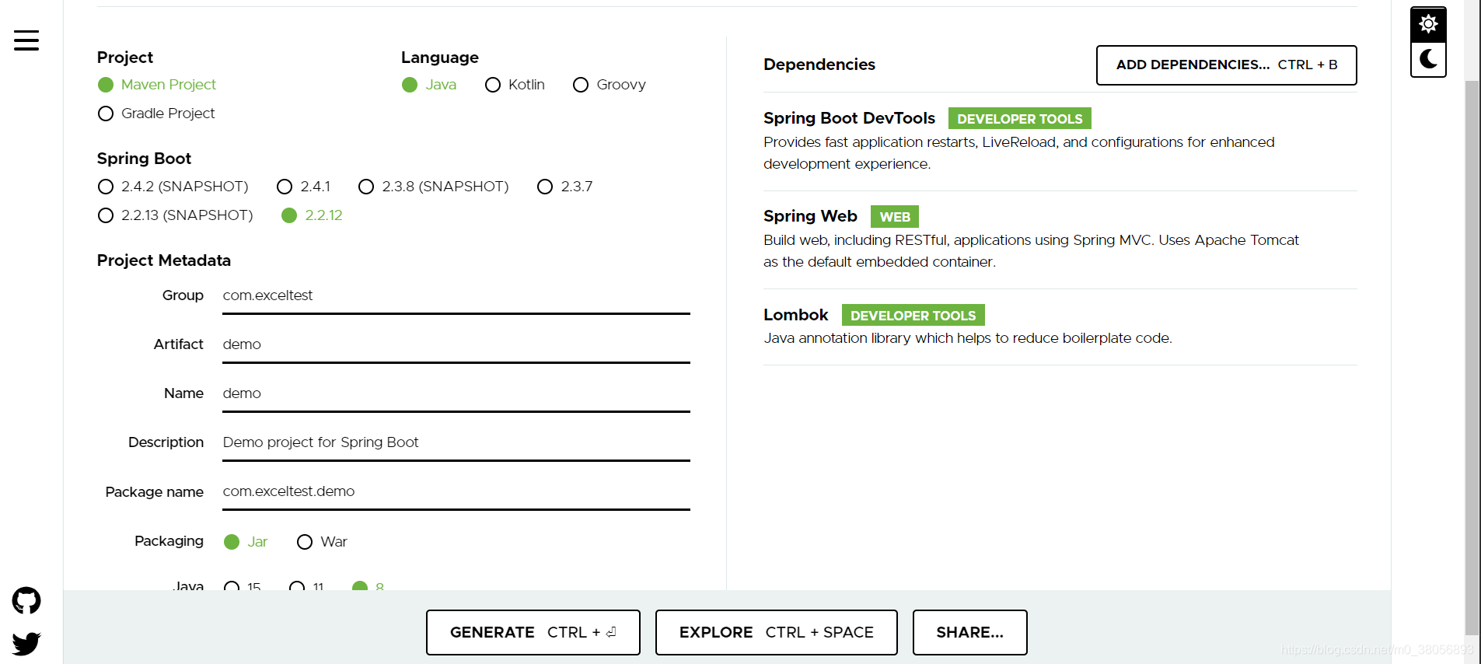Click the WEB tag on Spring Web
The image size is (1481, 664).
point(895,217)
